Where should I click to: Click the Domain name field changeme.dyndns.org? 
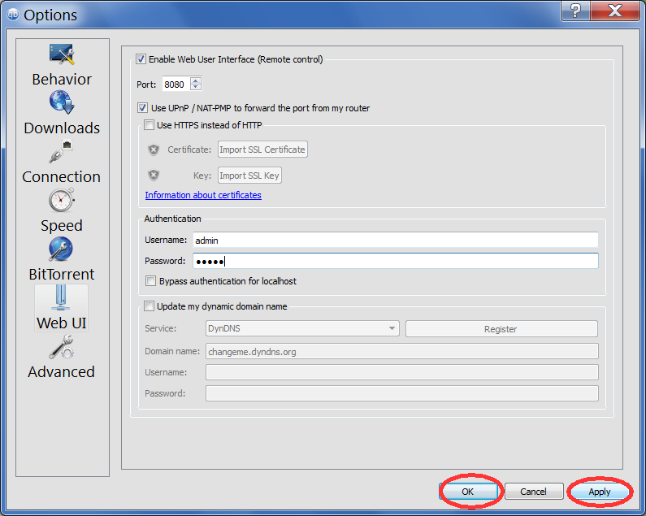pyautogui.click(x=401, y=352)
